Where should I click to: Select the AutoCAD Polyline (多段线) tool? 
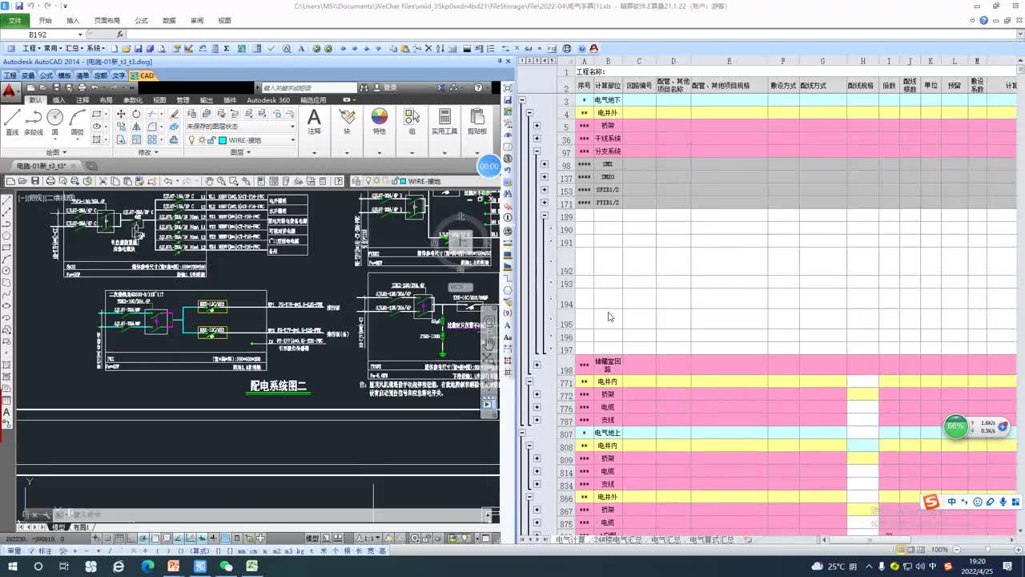coord(34,121)
